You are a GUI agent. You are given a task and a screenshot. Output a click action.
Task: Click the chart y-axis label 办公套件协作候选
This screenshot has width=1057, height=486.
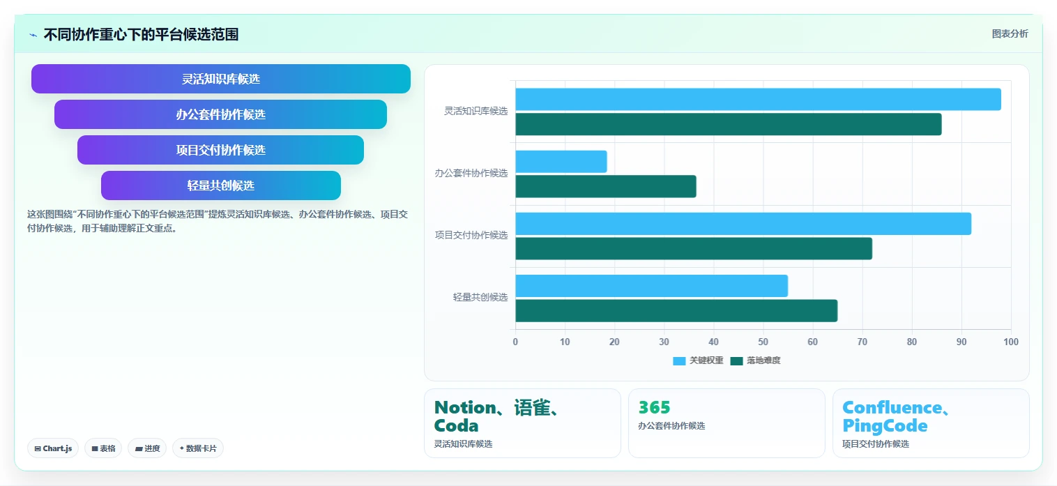coord(471,173)
